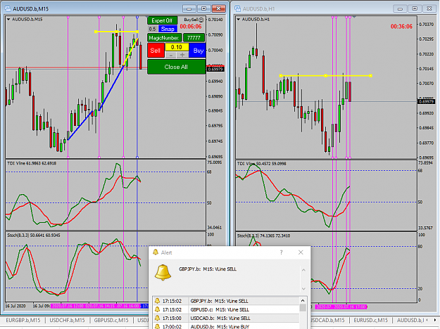Click the bell icon of GBPJPY.b alert row
The image size is (440, 329).
click(x=157, y=301)
